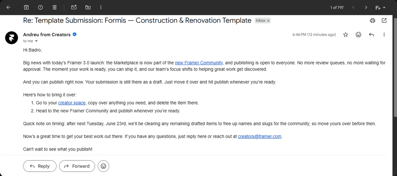Click the Reply button below the email
The image size is (397, 176).
tap(40, 166)
